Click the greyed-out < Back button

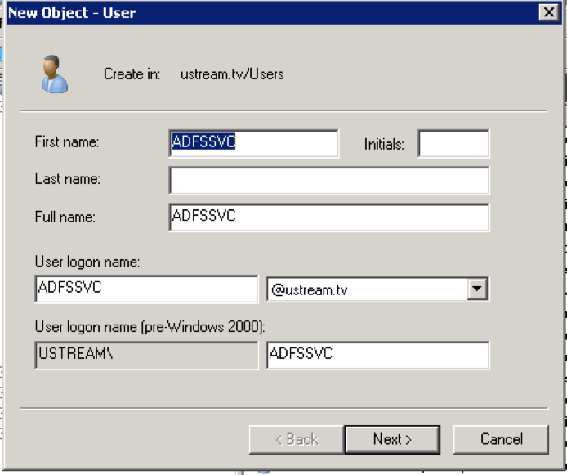click(x=297, y=440)
